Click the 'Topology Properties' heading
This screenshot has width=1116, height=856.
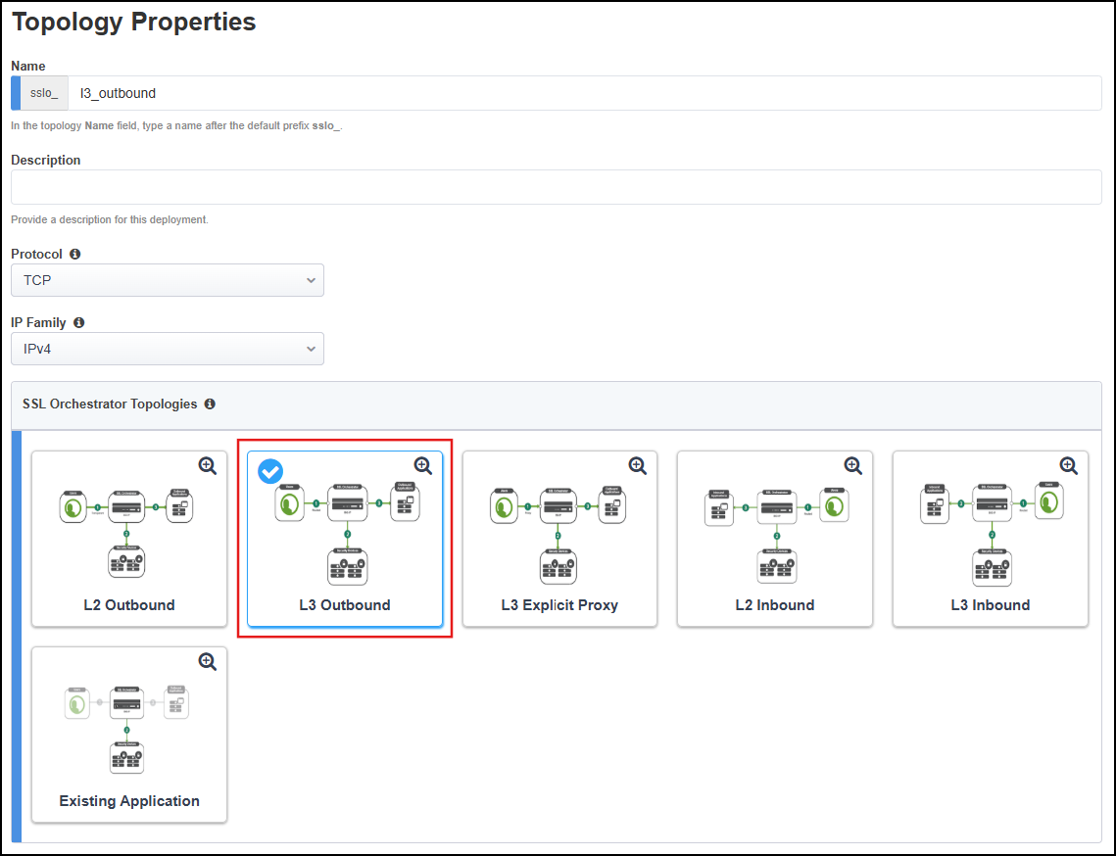pos(134,23)
